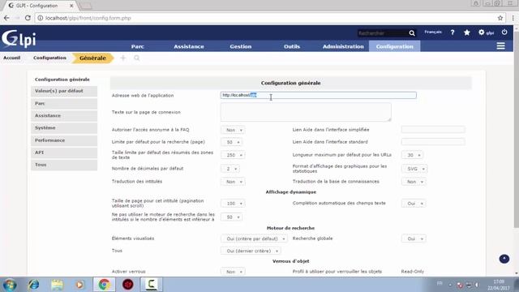Select the Parc side tab
Viewport: 519px width, 292px height.
64,104
